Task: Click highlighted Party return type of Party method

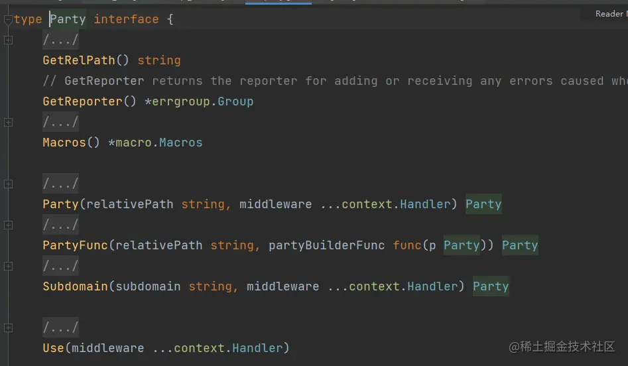Action: (x=483, y=204)
